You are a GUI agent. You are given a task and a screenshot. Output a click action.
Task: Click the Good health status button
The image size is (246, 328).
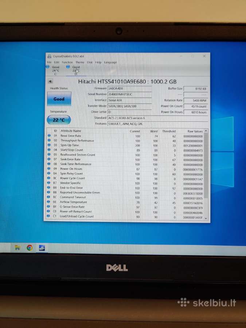tap(59, 99)
